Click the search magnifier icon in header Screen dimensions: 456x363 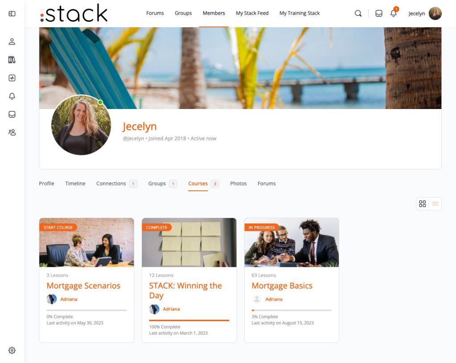coord(358,13)
